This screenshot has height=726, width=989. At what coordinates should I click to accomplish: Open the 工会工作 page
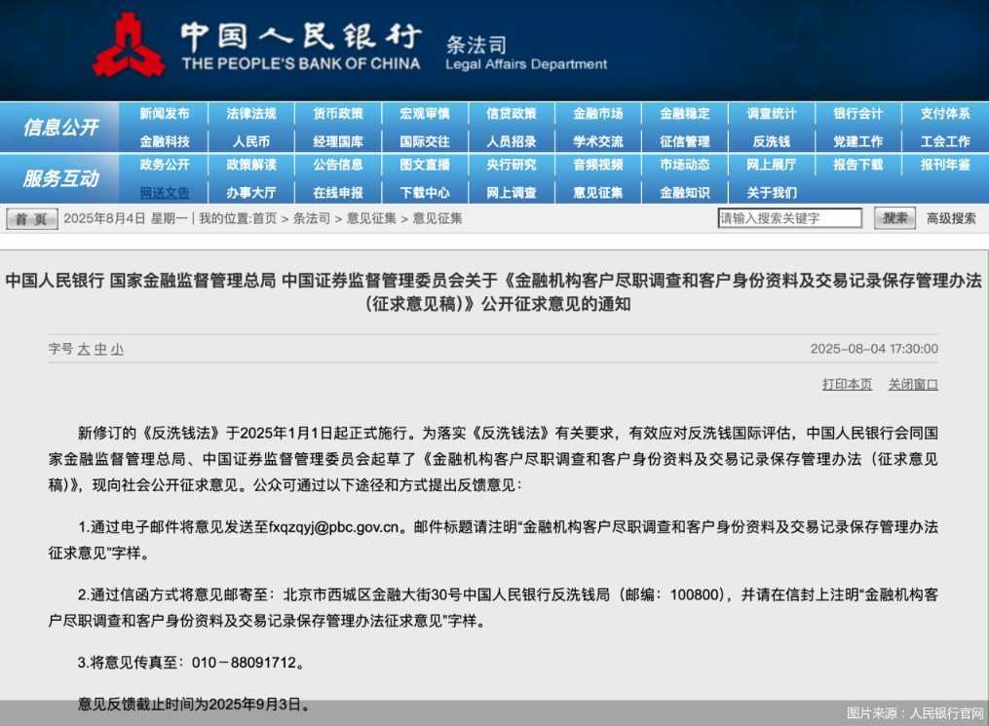click(945, 141)
